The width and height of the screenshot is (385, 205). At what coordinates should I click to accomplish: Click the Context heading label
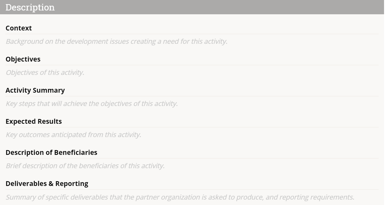(x=19, y=28)
